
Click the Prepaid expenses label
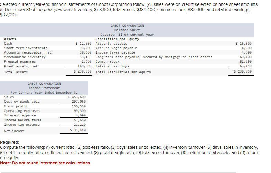click(20, 61)
